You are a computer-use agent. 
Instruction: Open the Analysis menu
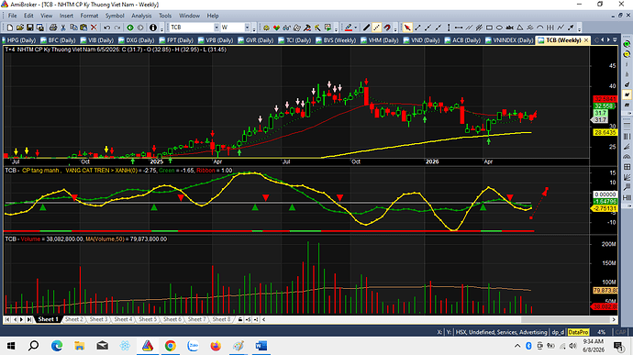click(x=141, y=16)
